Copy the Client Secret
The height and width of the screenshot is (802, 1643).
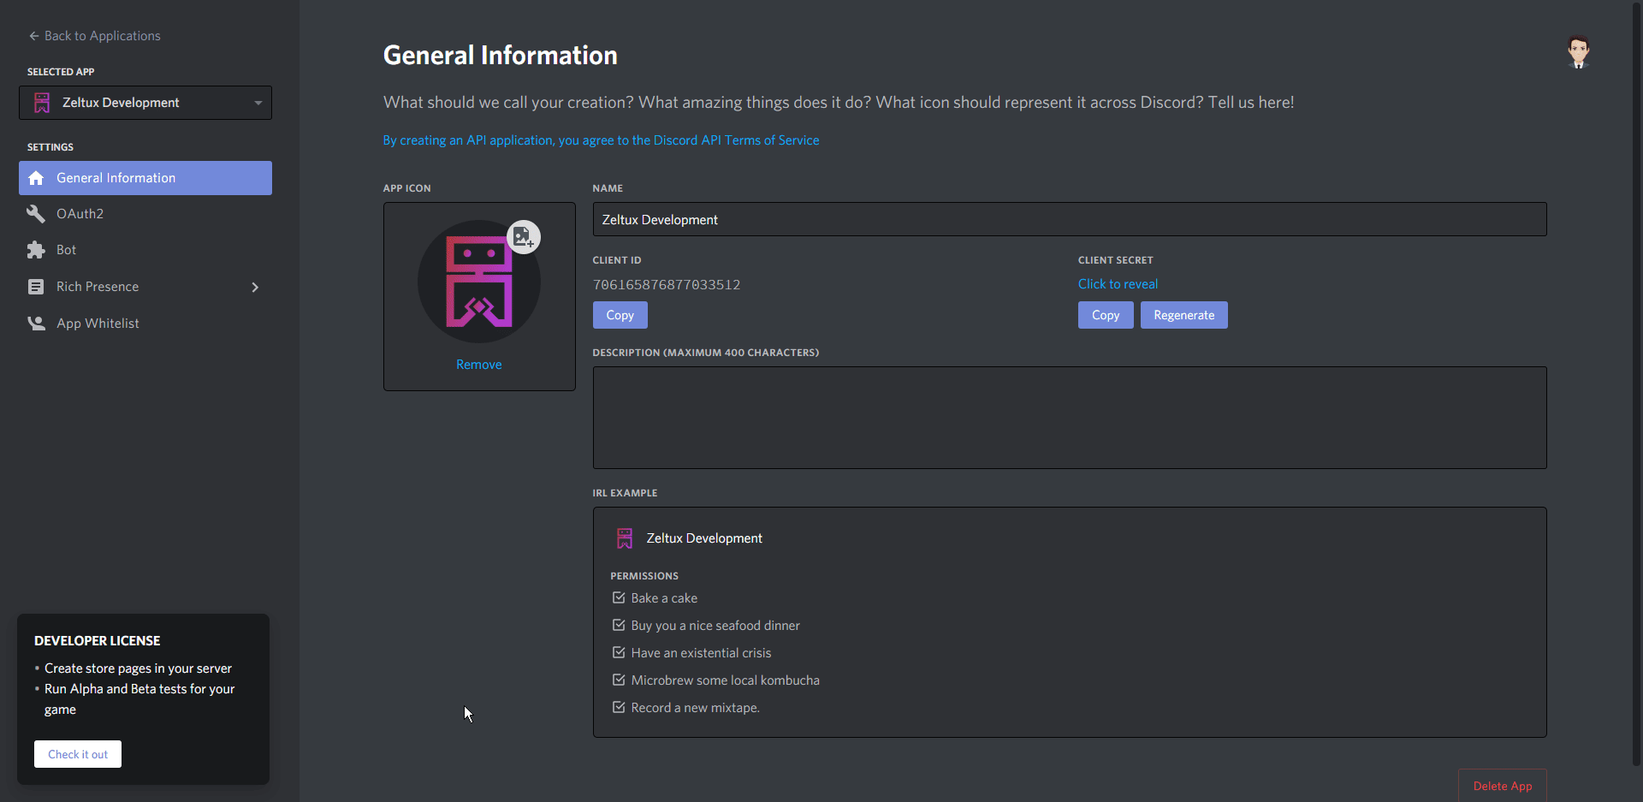point(1106,315)
